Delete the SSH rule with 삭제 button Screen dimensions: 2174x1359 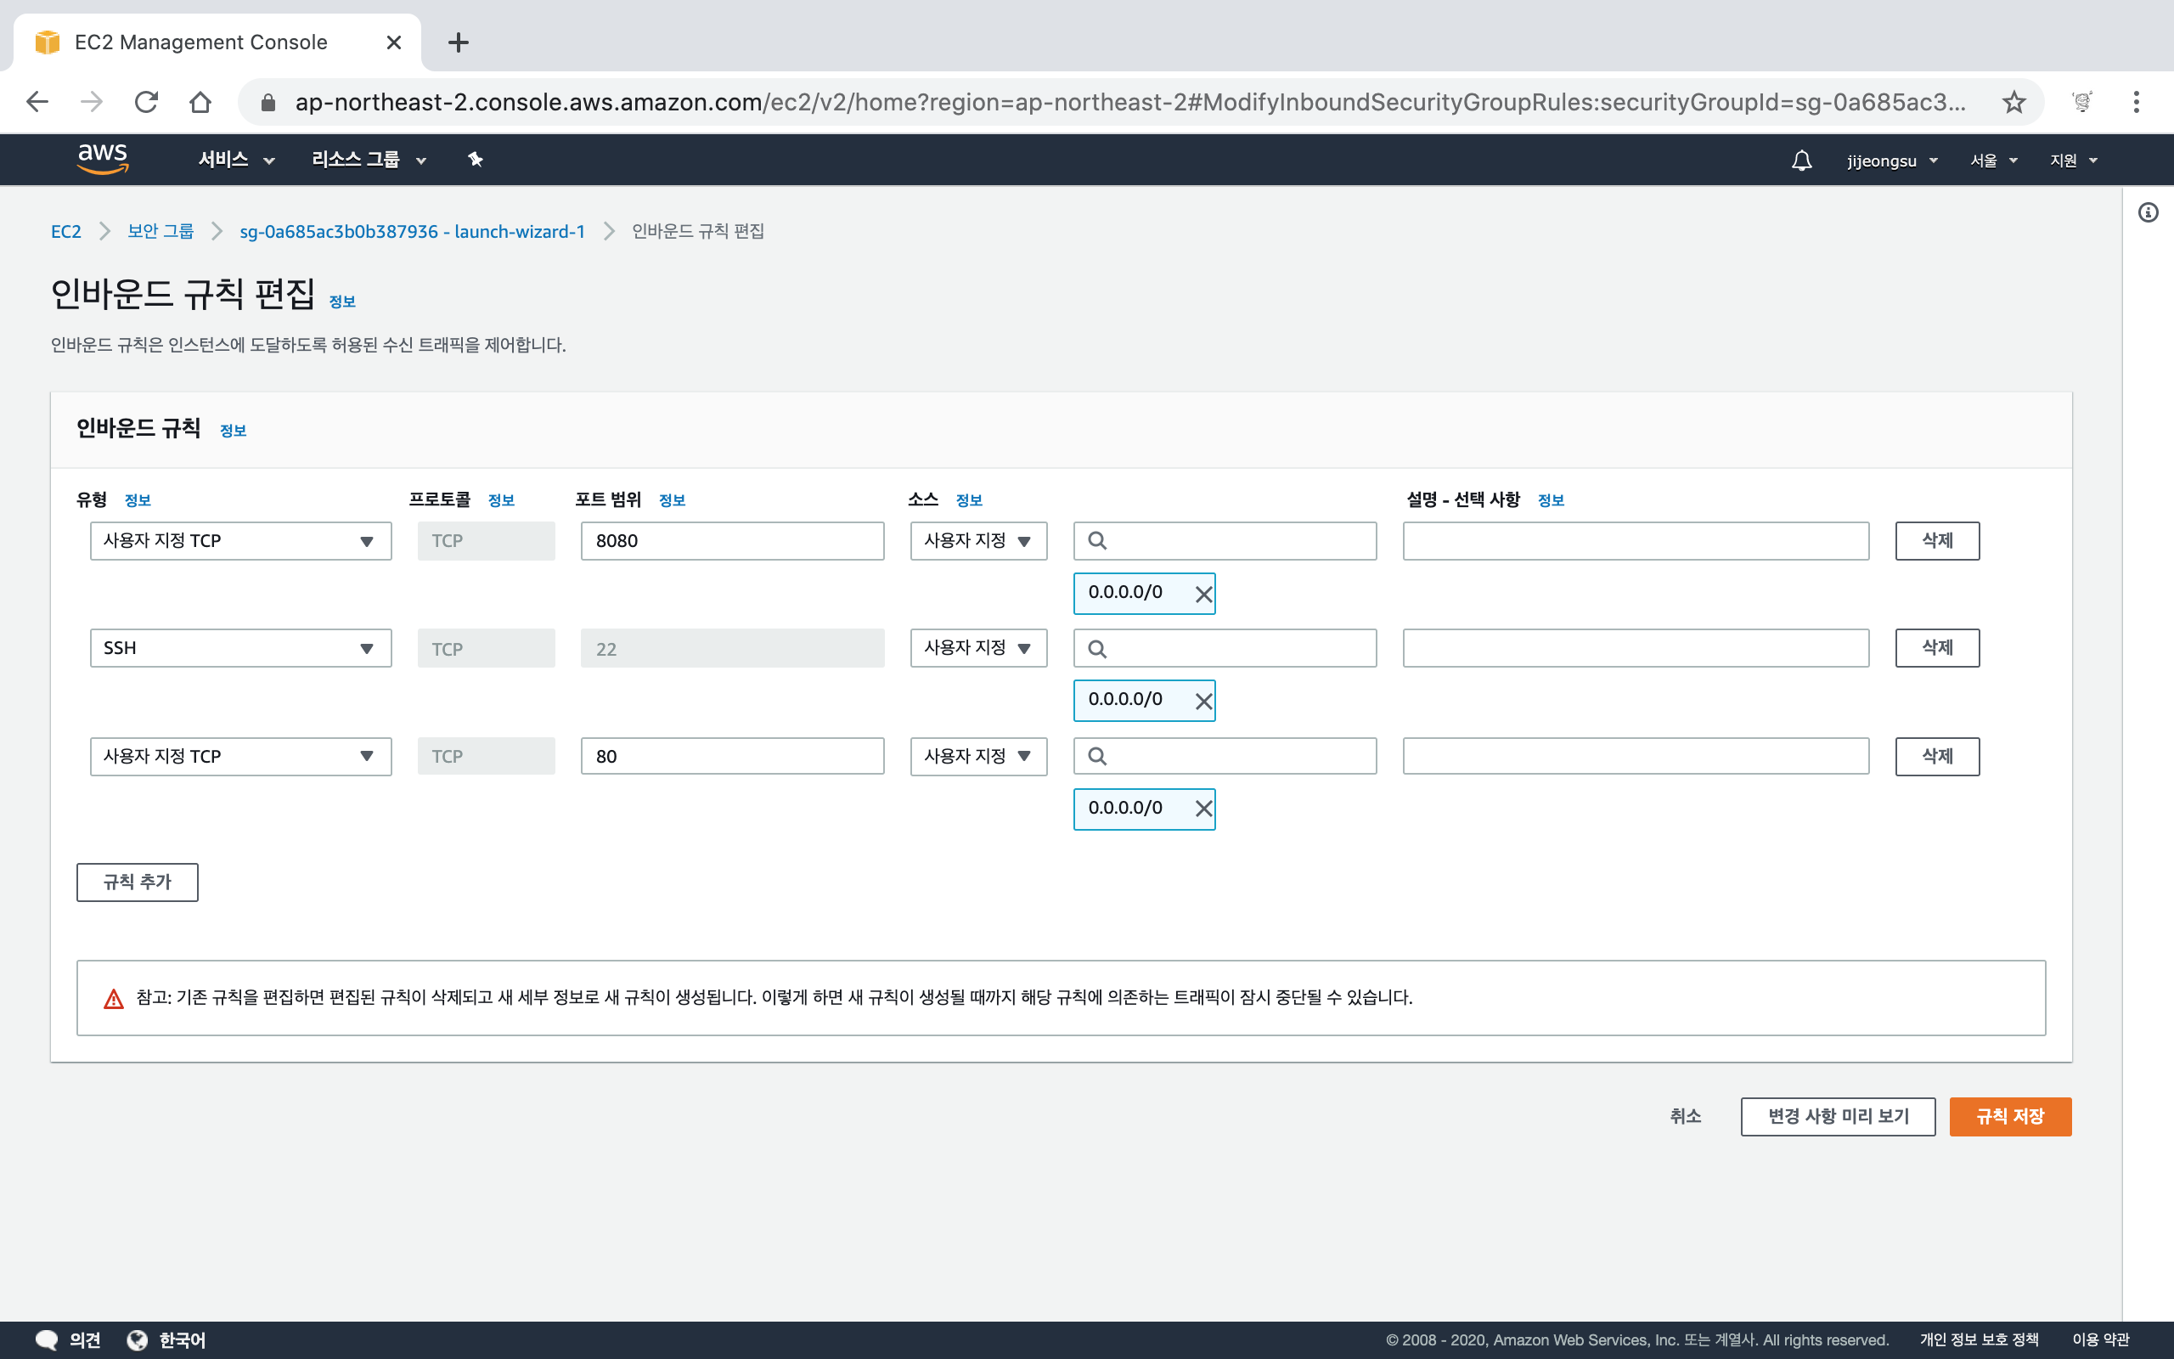pos(1936,648)
